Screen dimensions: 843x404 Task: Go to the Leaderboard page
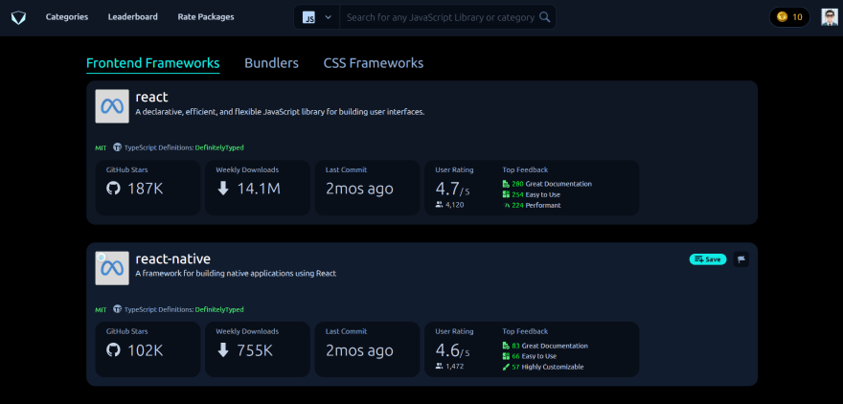pyautogui.click(x=133, y=17)
